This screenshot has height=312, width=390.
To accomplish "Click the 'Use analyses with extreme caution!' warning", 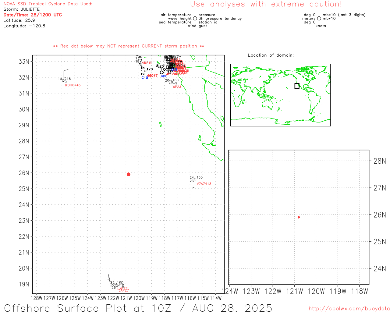I will pos(266,4).
